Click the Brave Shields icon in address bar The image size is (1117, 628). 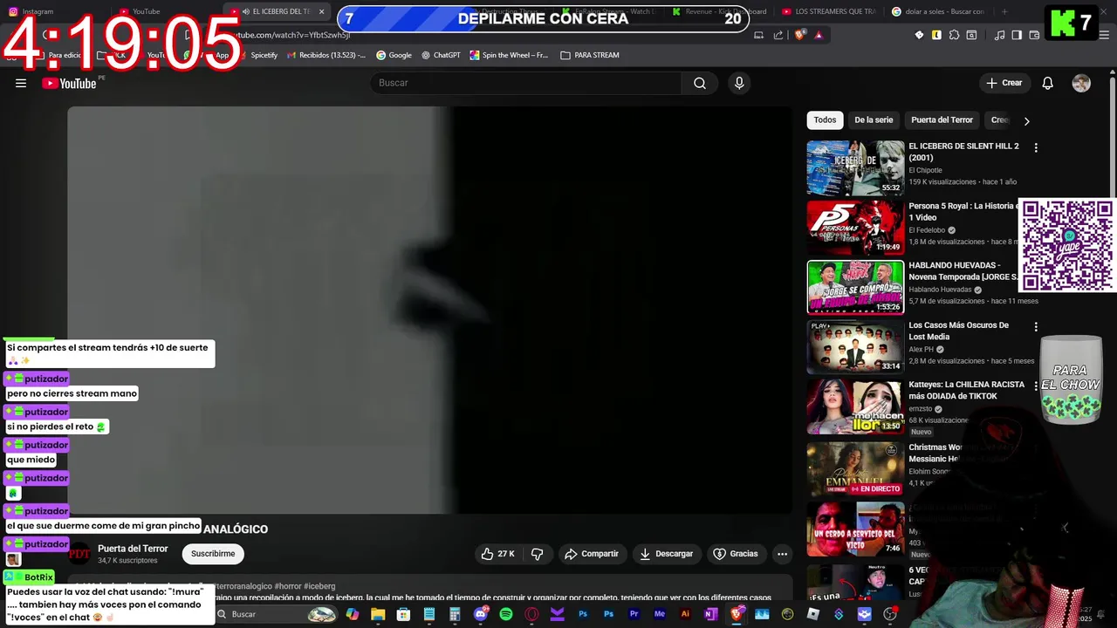pyautogui.click(x=800, y=35)
